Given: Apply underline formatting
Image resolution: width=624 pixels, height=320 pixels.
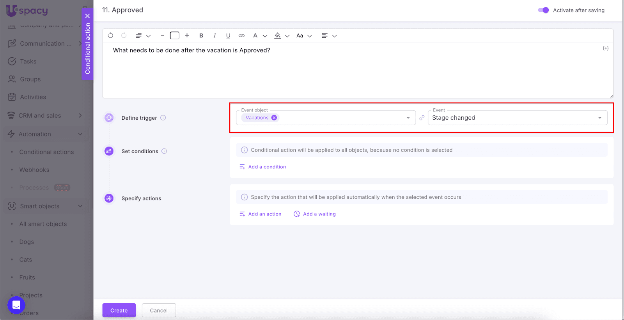Looking at the screenshot, I should pyautogui.click(x=228, y=35).
